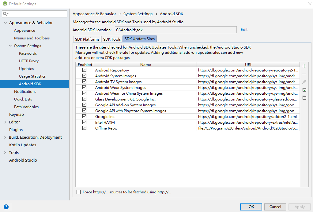Click the deselect all square icon
Viewport: 313px width, 212px height.
304,98
